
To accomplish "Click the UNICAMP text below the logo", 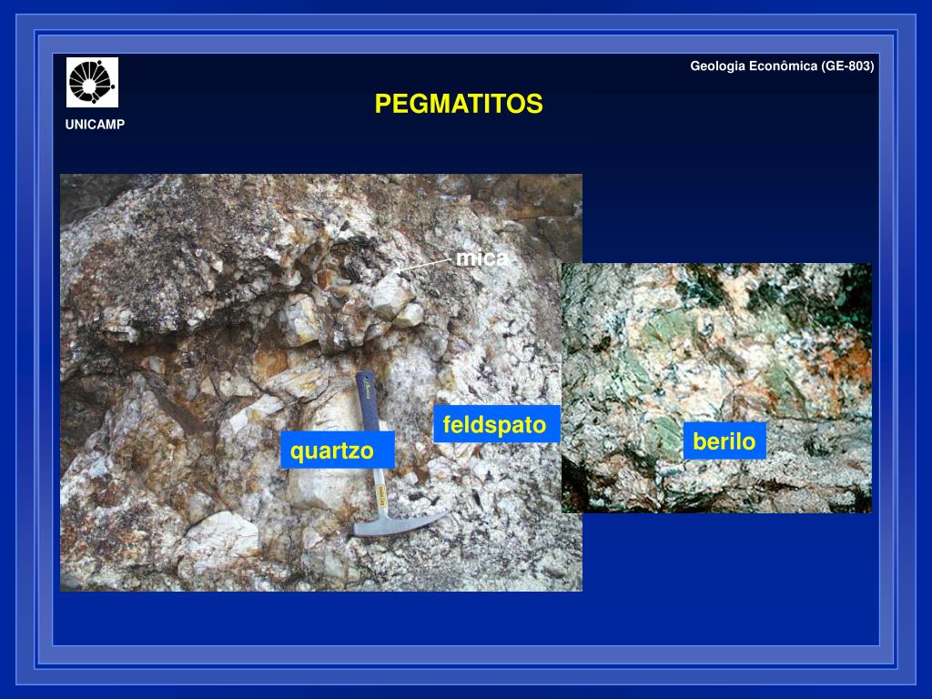I will pyautogui.click(x=95, y=124).
